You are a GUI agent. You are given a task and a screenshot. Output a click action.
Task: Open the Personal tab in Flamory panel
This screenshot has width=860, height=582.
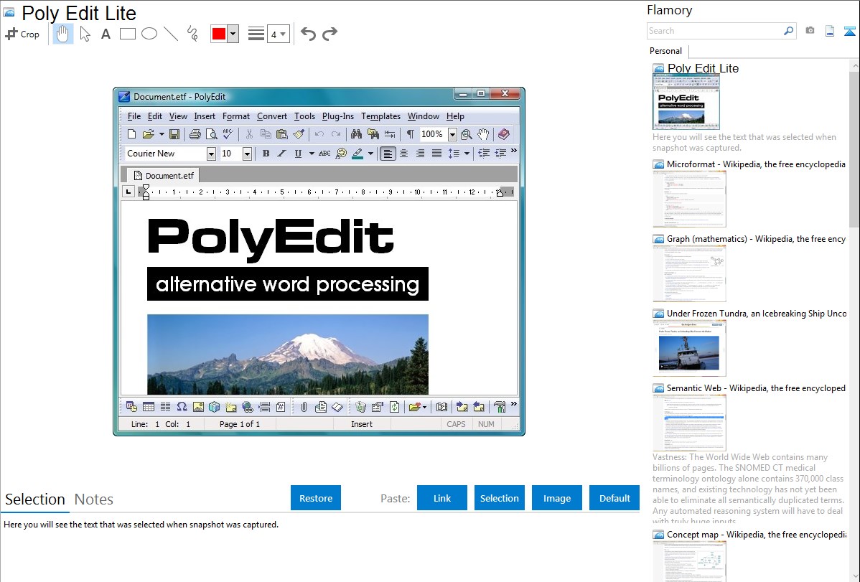click(x=665, y=51)
